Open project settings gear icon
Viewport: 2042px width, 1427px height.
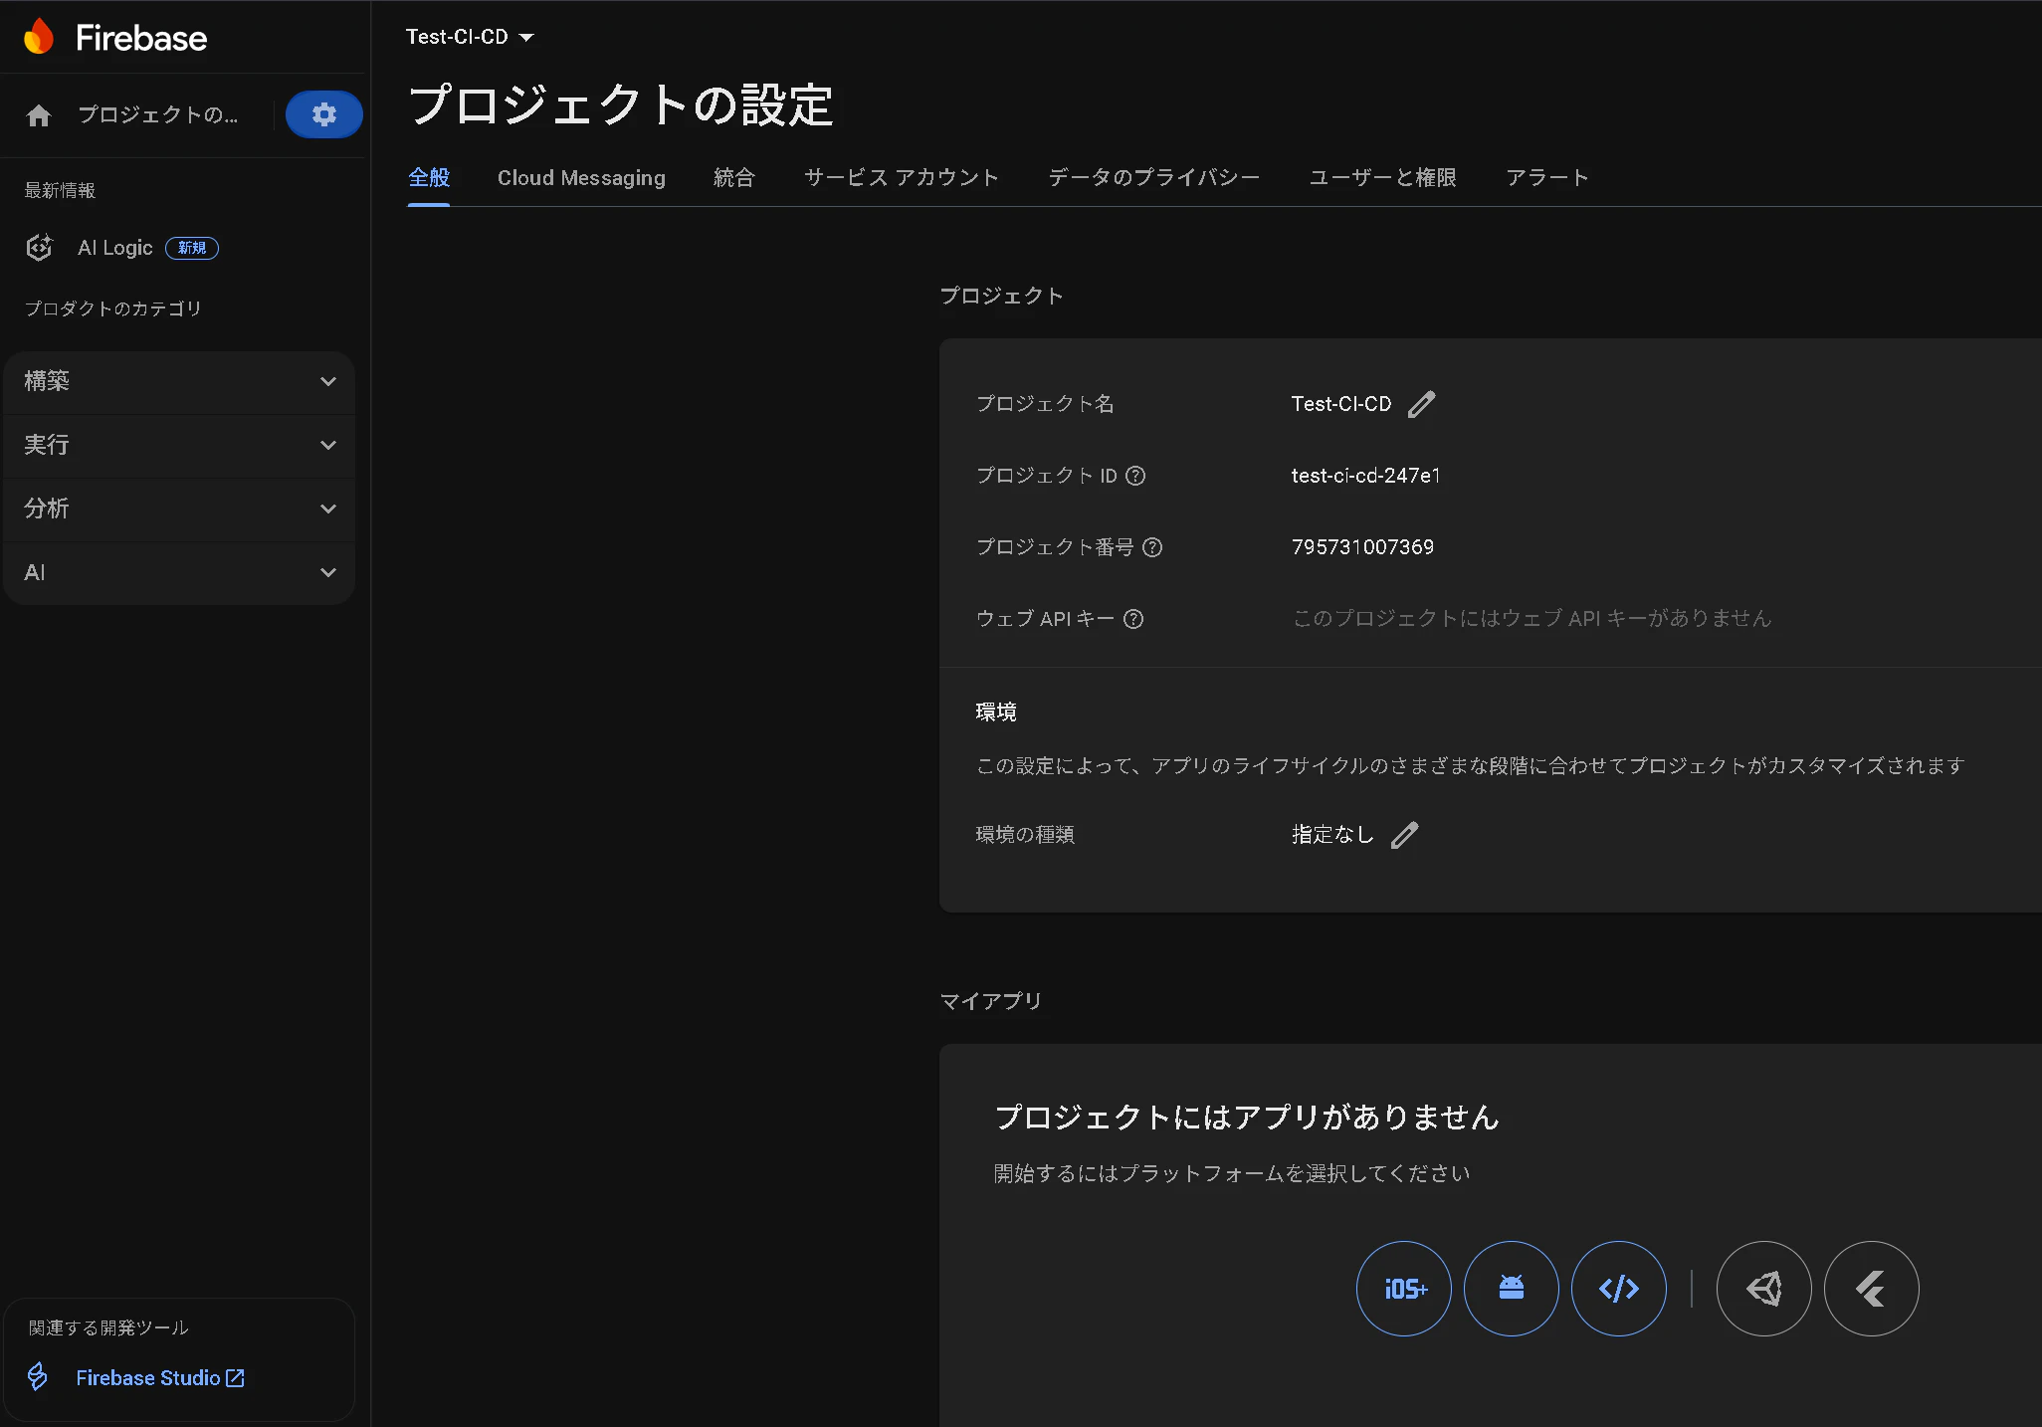323,114
